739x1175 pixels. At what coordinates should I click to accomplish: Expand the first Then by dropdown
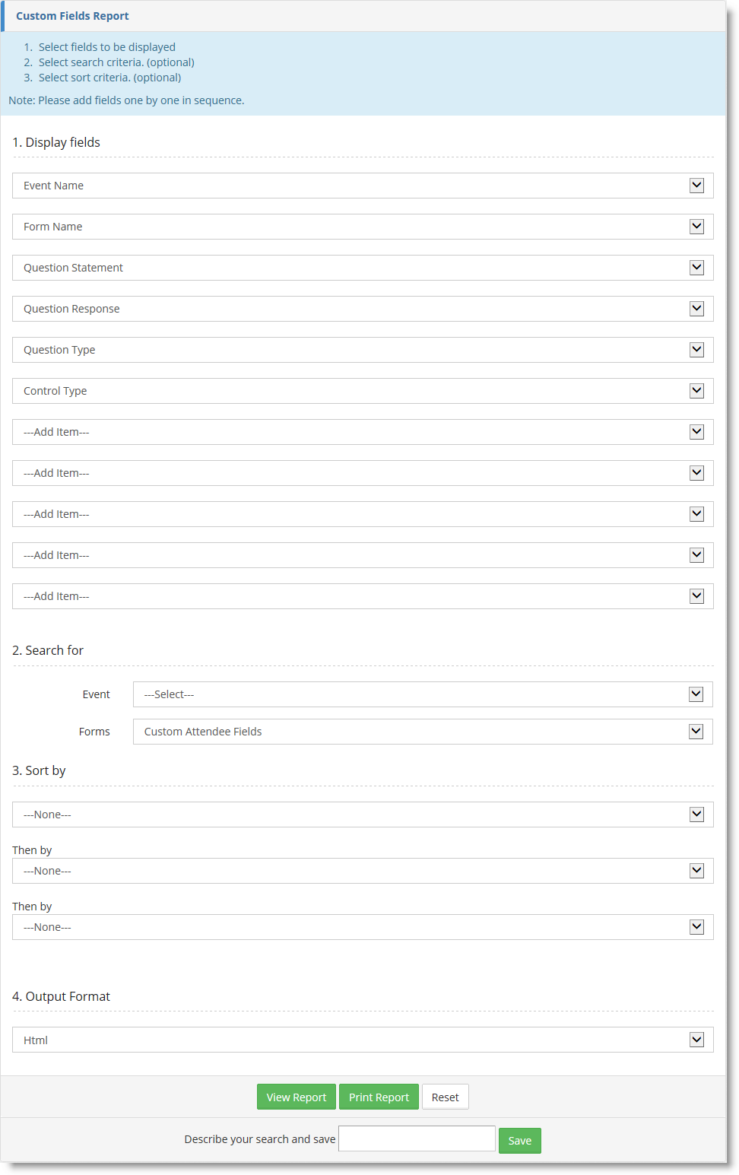[x=363, y=871]
